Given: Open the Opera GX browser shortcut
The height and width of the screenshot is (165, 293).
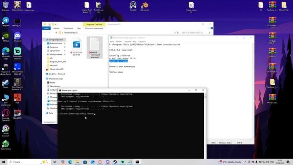Looking at the screenshot, I should (5, 115).
